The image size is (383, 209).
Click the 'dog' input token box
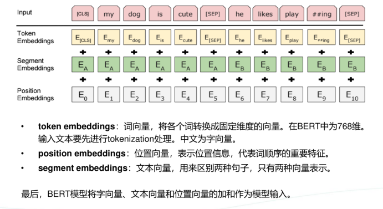pyautogui.click(x=134, y=13)
